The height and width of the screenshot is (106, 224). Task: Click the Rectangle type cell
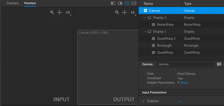[191, 45]
